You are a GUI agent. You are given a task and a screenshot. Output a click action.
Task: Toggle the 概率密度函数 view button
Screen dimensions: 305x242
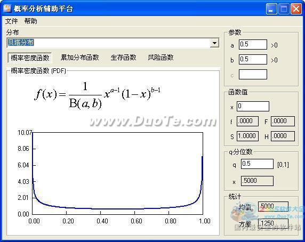pos(30,58)
